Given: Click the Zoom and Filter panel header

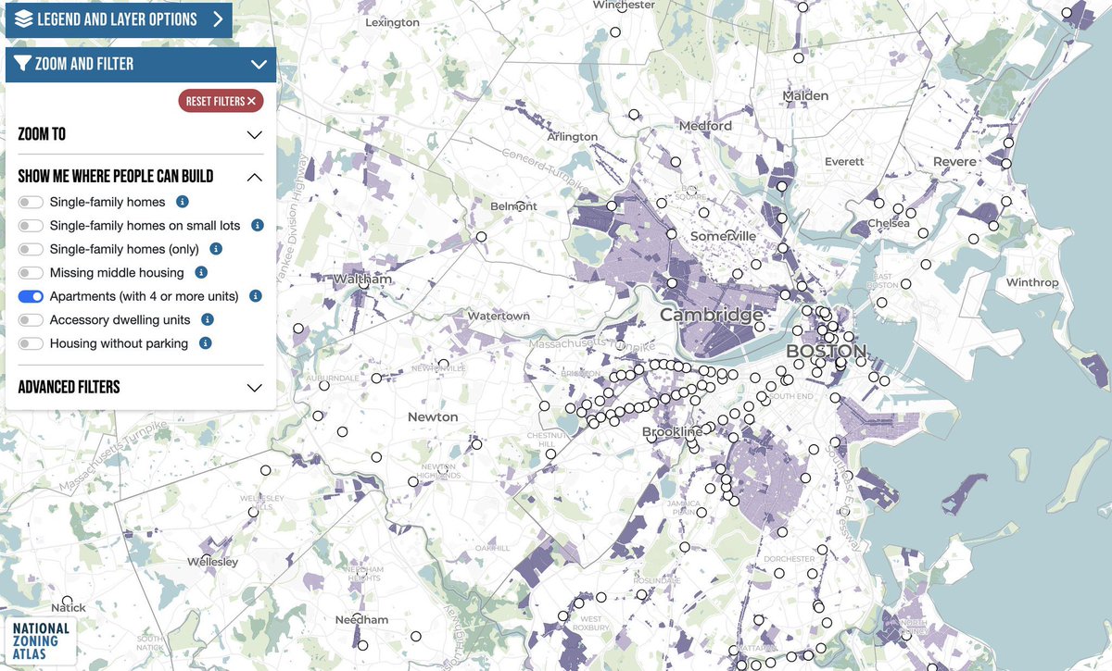Looking at the screenshot, I should (x=141, y=65).
